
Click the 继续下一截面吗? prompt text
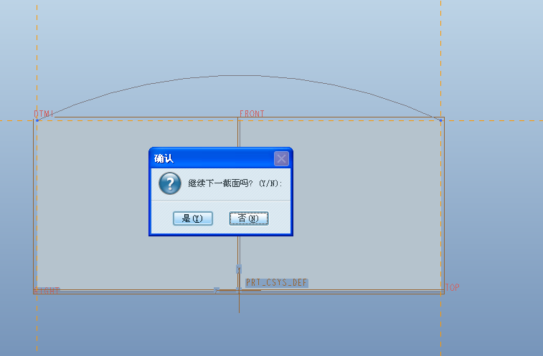(235, 183)
